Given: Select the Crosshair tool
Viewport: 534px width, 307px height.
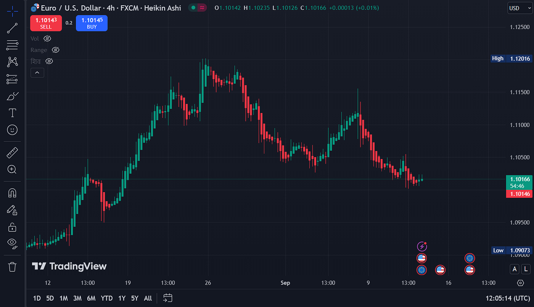Looking at the screenshot, I should point(12,11).
